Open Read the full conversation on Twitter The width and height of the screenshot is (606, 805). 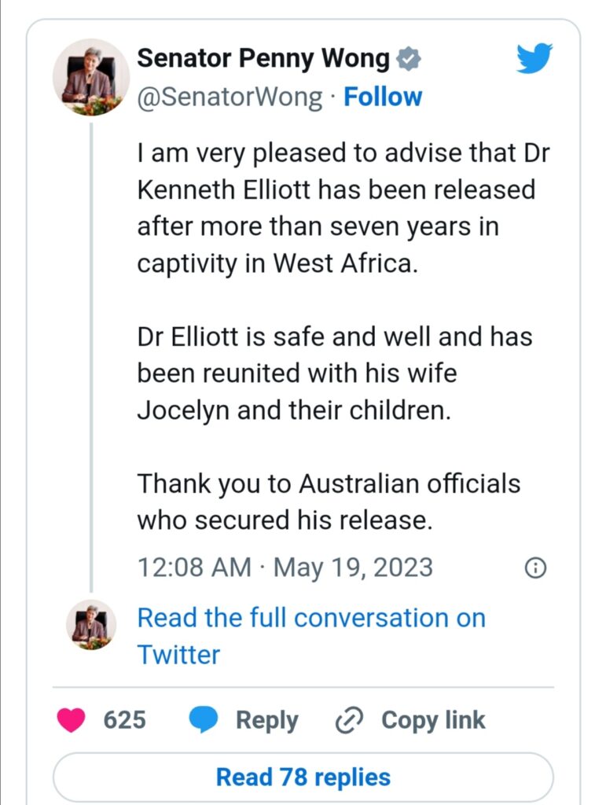coord(311,635)
